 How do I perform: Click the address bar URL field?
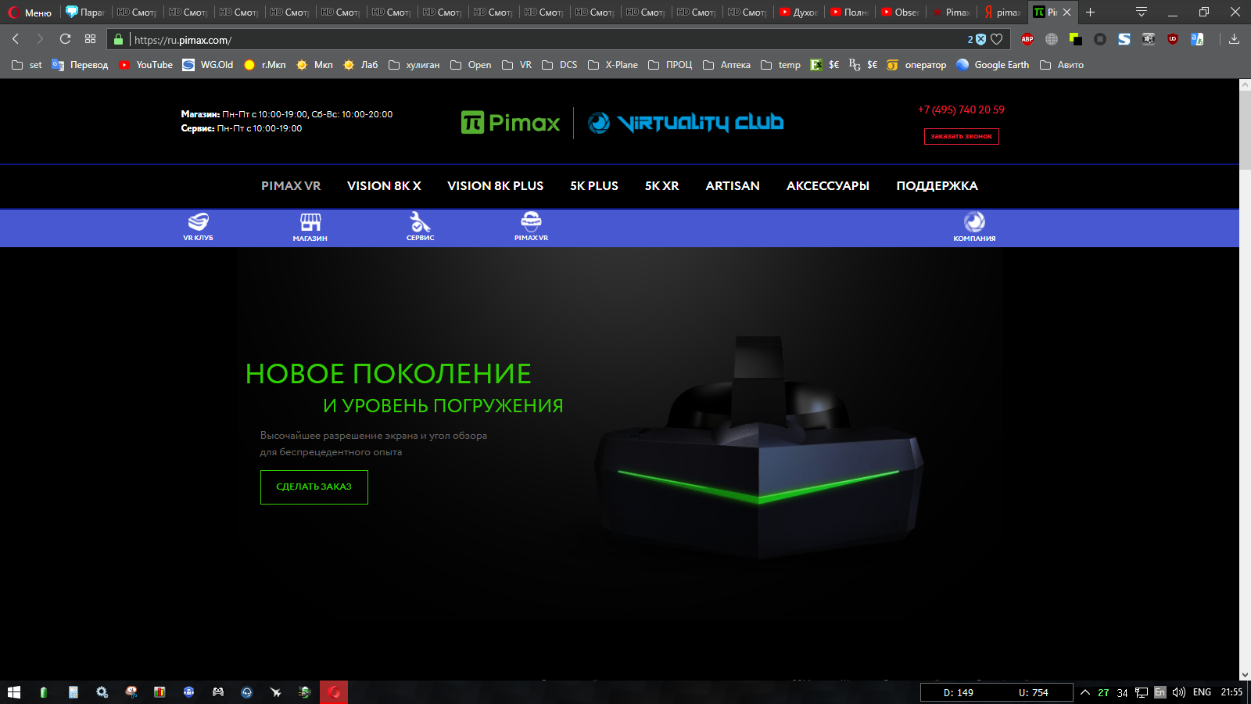[547, 39]
